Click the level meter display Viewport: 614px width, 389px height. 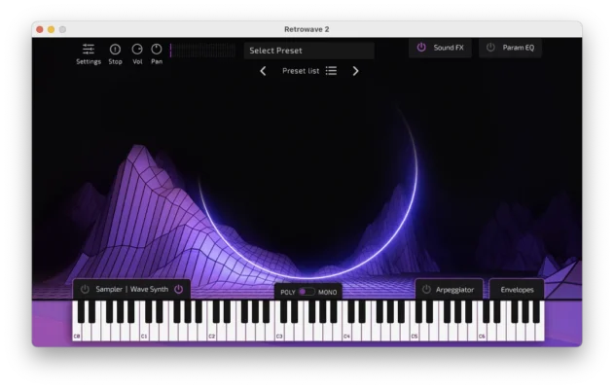click(x=202, y=51)
